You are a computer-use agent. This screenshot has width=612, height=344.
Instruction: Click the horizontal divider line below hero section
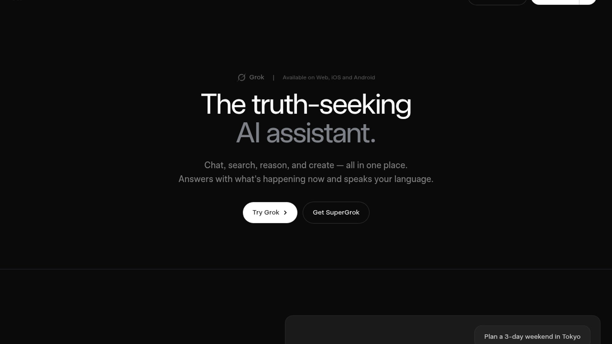[306, 269]
